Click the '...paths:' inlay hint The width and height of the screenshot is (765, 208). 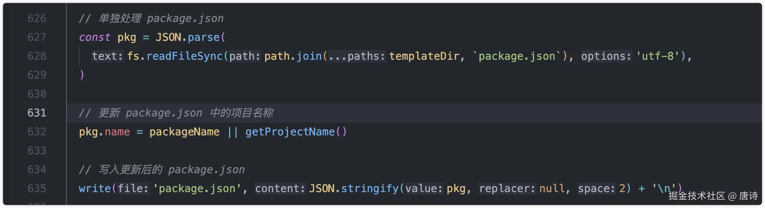tap(357, 56)
